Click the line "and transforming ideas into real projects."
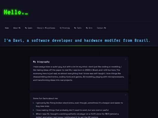 coord(53,80)
